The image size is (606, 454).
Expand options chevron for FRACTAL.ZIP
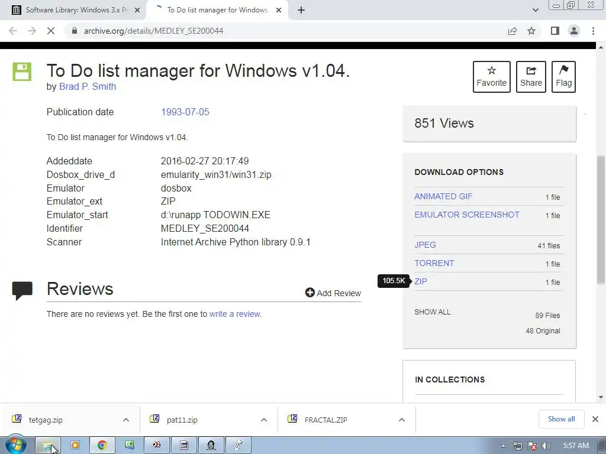[402, 420]
